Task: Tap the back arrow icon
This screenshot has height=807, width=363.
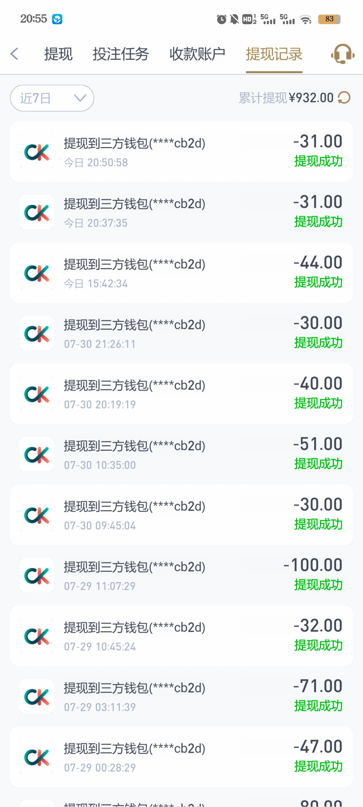Action: pos(14,54)
